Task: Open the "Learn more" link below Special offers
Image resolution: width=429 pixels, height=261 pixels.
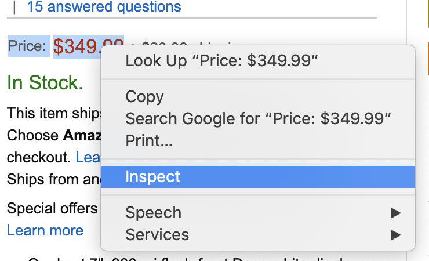Action: tap(45, 230)
